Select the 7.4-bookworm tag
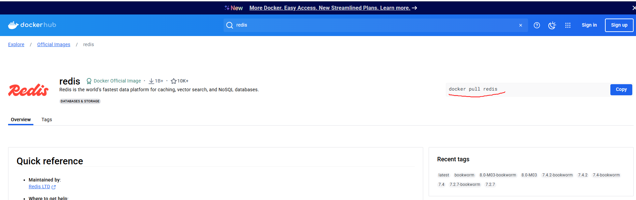Image resolution: width=636 pixels, height=200 pixels. coord(606,175)
